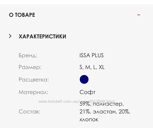Image resolution: width=153 pixels, height=128 pixels.
Task: Click the size S value
Action: pos(81,67)
